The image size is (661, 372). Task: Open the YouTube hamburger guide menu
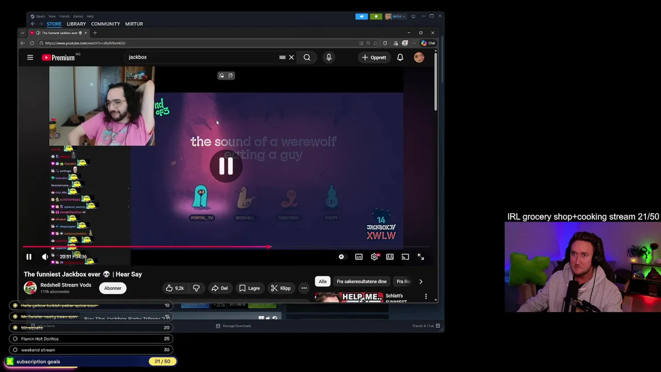coord(30,57)
